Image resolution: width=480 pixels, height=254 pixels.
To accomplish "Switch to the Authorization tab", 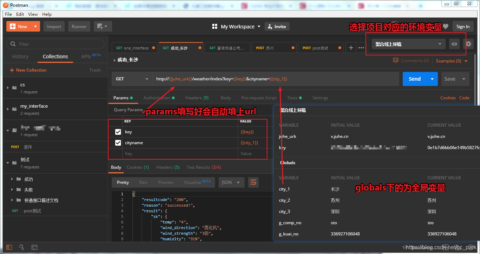I will pyautogui.click(x=159, y=98).
